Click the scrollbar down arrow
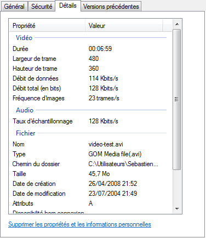 pos(177,208)
